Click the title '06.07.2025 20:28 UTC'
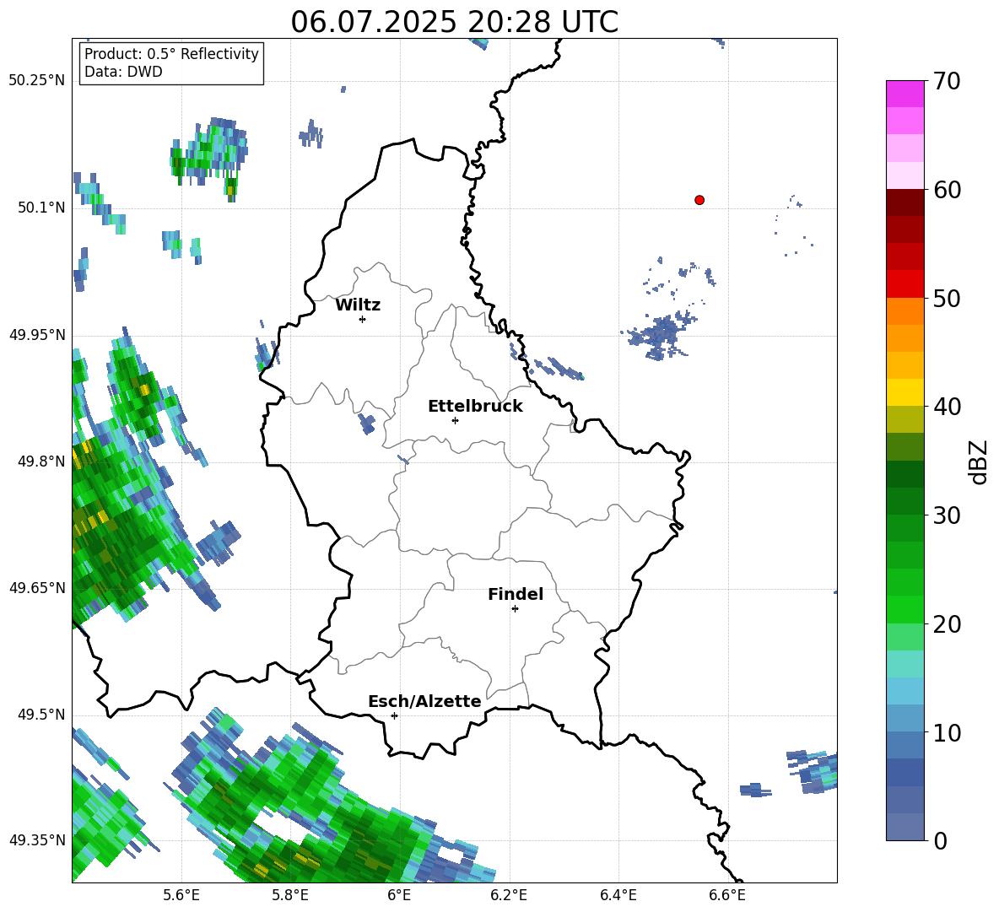This screenshot has height=912, width=999. point(454,22)
